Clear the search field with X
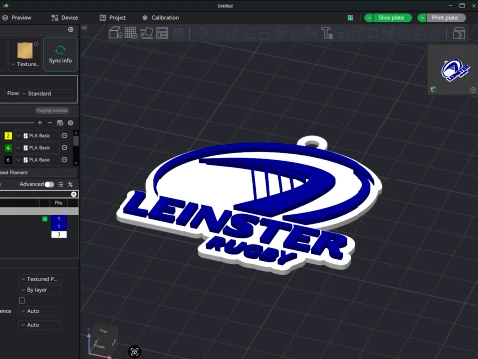Image resolution: width=478 pixels, height=359 pixels. pyautogui.click(x=74, y=194)
